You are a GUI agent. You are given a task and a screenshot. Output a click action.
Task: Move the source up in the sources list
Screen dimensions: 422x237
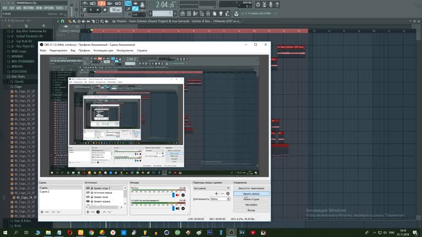click(x=104, y=212)
